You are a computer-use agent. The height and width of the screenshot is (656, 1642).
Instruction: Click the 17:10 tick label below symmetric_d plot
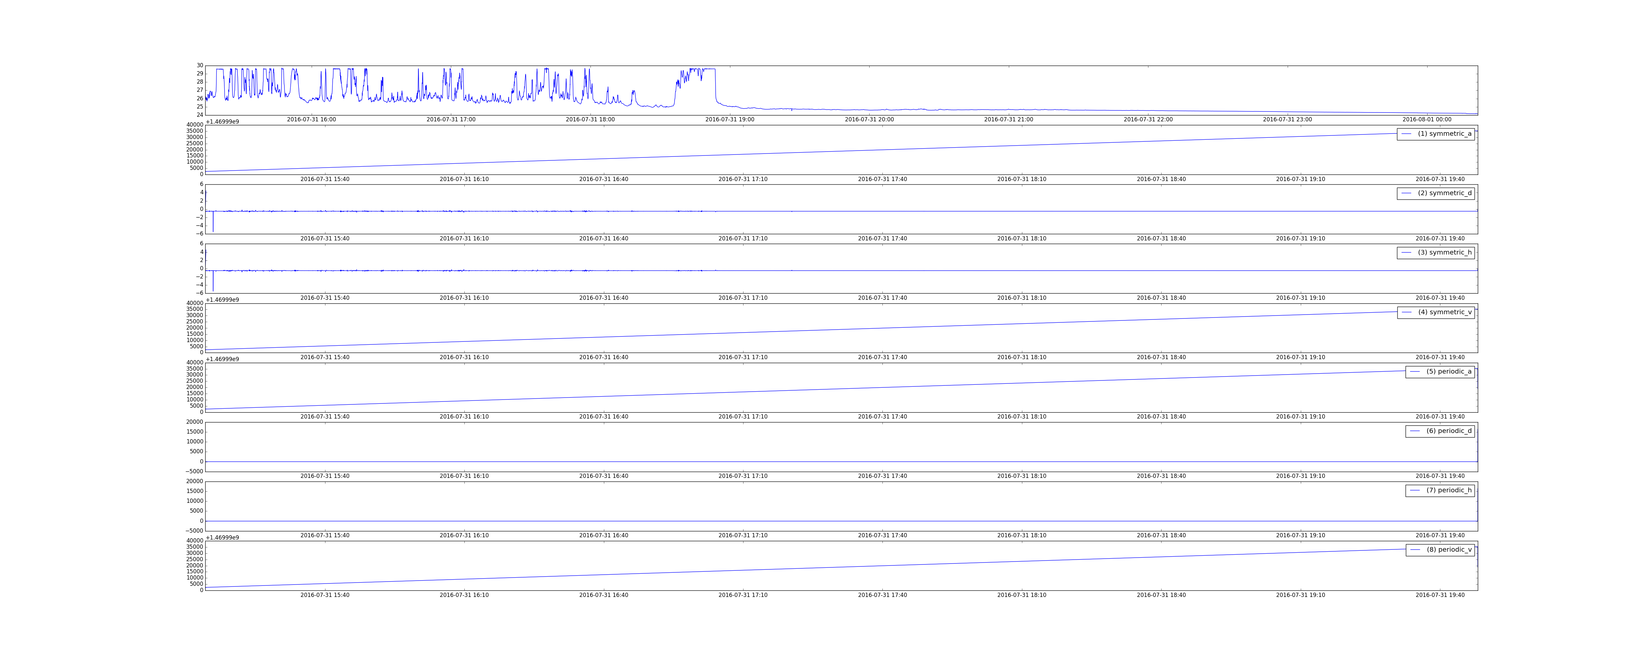pyautogui.click(x=743, y=239)
